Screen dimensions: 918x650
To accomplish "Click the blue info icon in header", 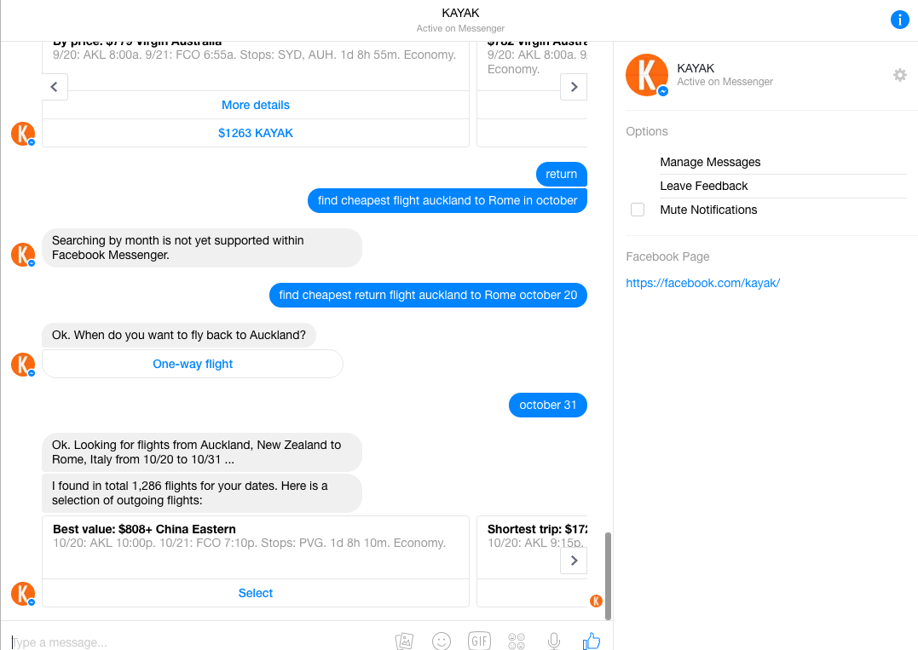I will click(x=899, y=20).
